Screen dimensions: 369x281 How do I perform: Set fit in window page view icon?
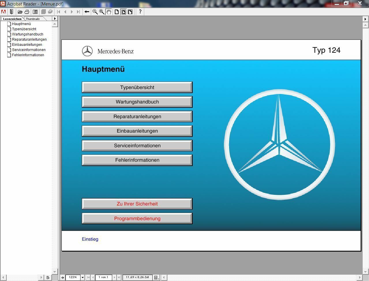(x=123, y=12)
